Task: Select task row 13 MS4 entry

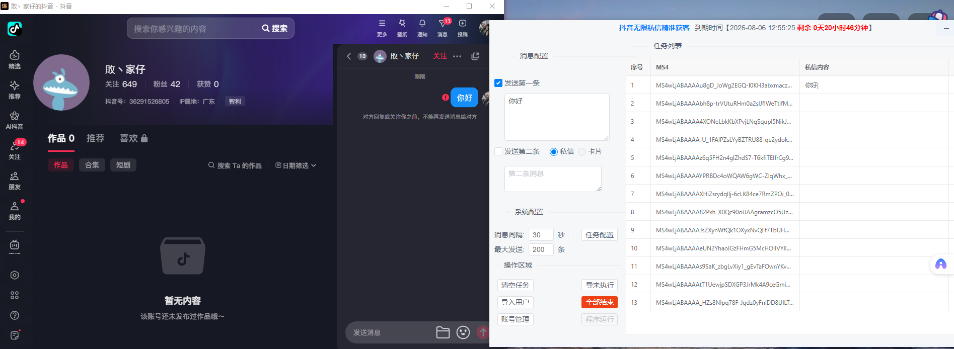Action: 724,303
